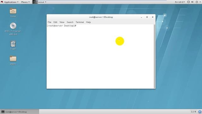Expand the system menu arrow beside power icon
Image resolution: width=202 pixels, height=114 pixels.
click(x=200, y=2)
